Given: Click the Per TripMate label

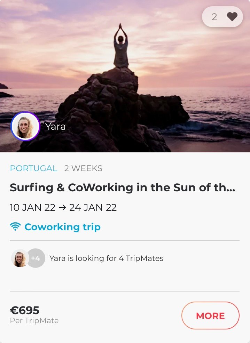Looking at the screenshot, I should click(x=34, y=321).
